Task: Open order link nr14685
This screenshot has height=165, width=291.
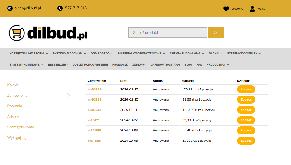Action: click(94, 141)
